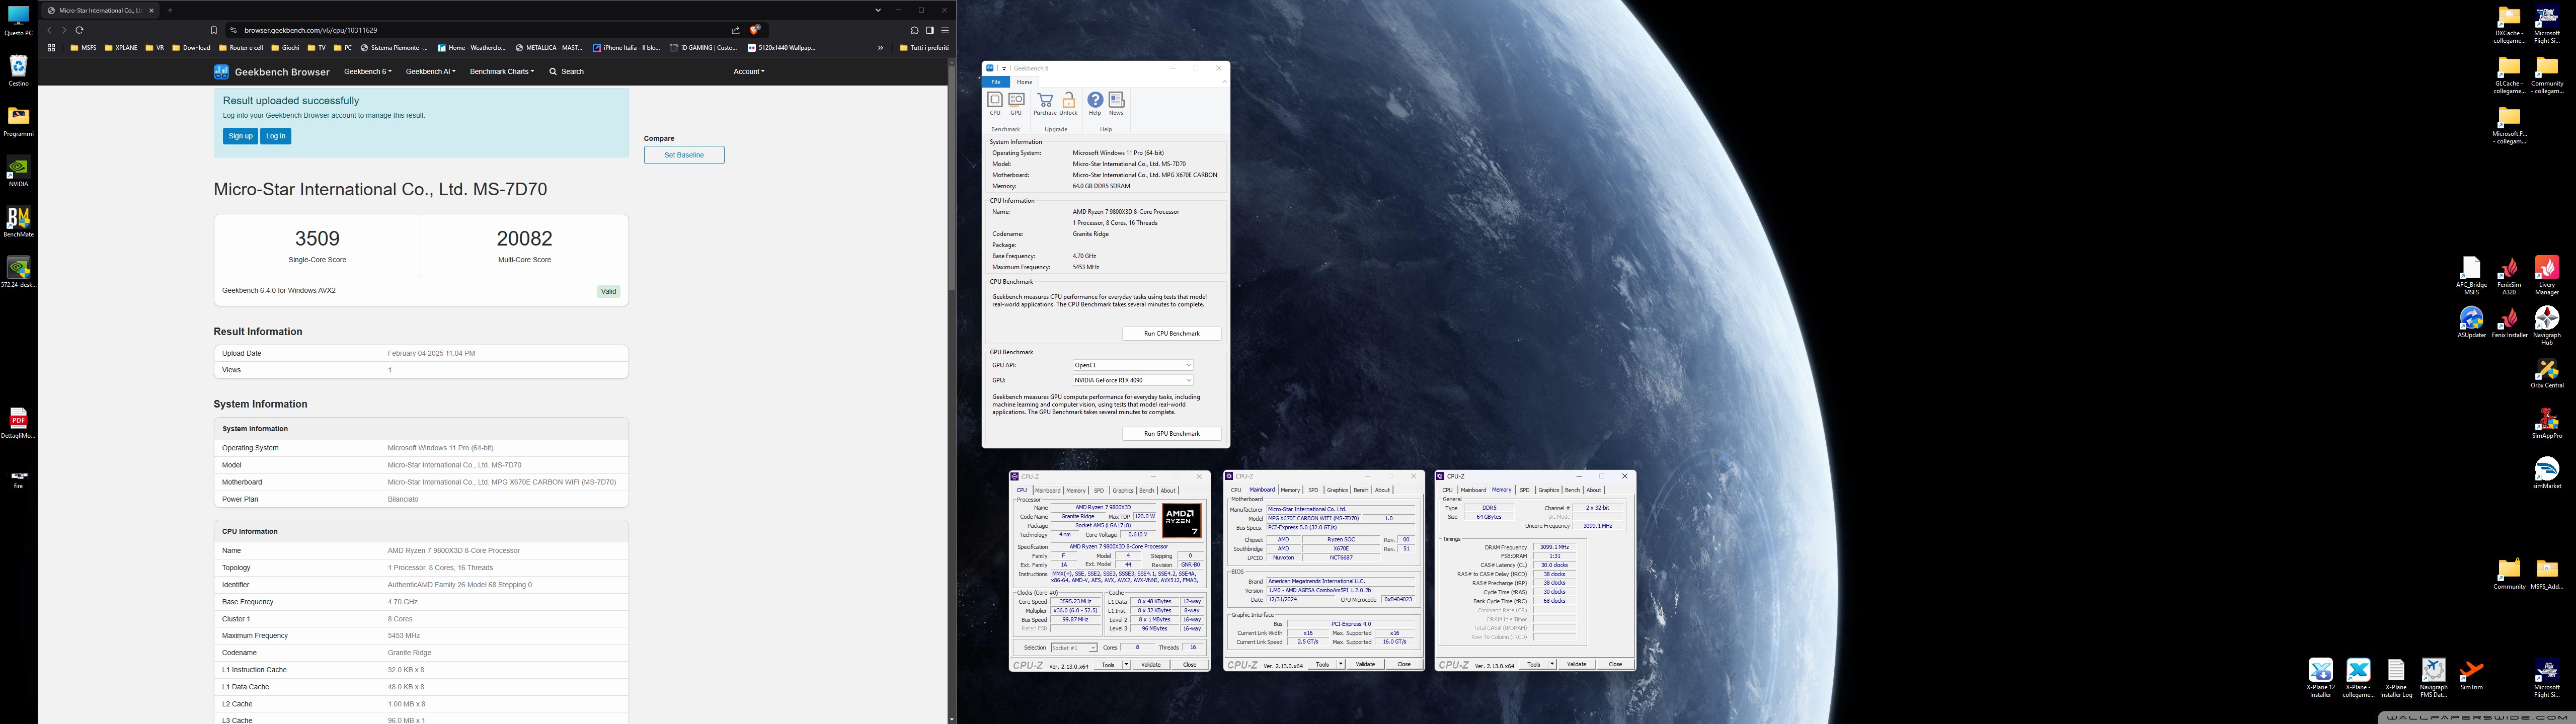
Task: Expand the Geekbench AI navbar dropdown
Action: click(430, 72)
